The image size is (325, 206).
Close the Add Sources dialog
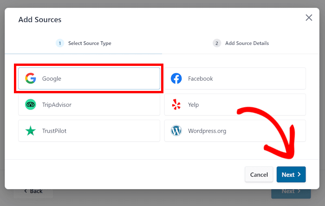(309, 18)
